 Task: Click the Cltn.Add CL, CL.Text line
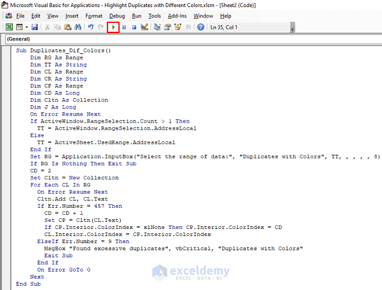pyautogui.click(x=73, y=199)
